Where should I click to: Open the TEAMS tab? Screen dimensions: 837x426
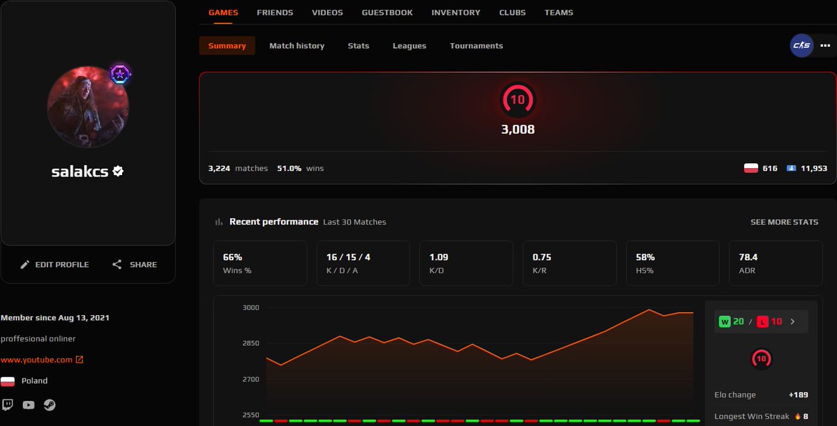(559, 13)
